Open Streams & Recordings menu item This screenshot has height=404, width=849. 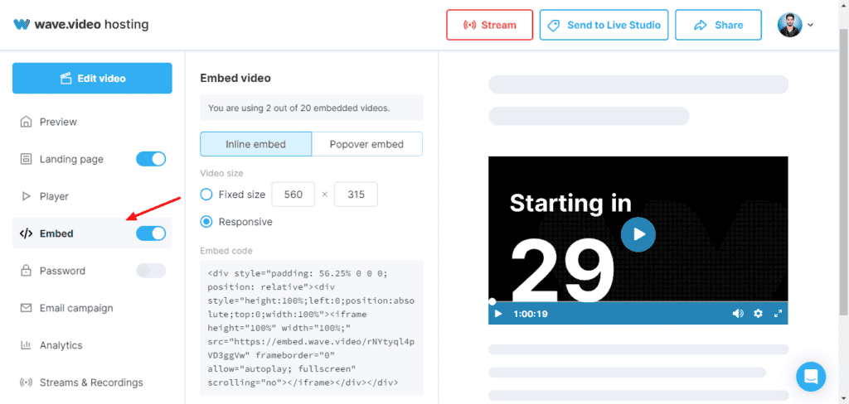coord(92,382)
